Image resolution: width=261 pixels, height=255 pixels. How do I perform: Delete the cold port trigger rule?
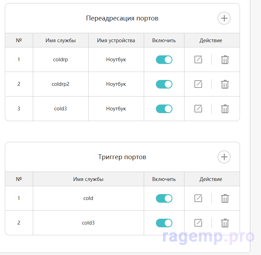225,198
